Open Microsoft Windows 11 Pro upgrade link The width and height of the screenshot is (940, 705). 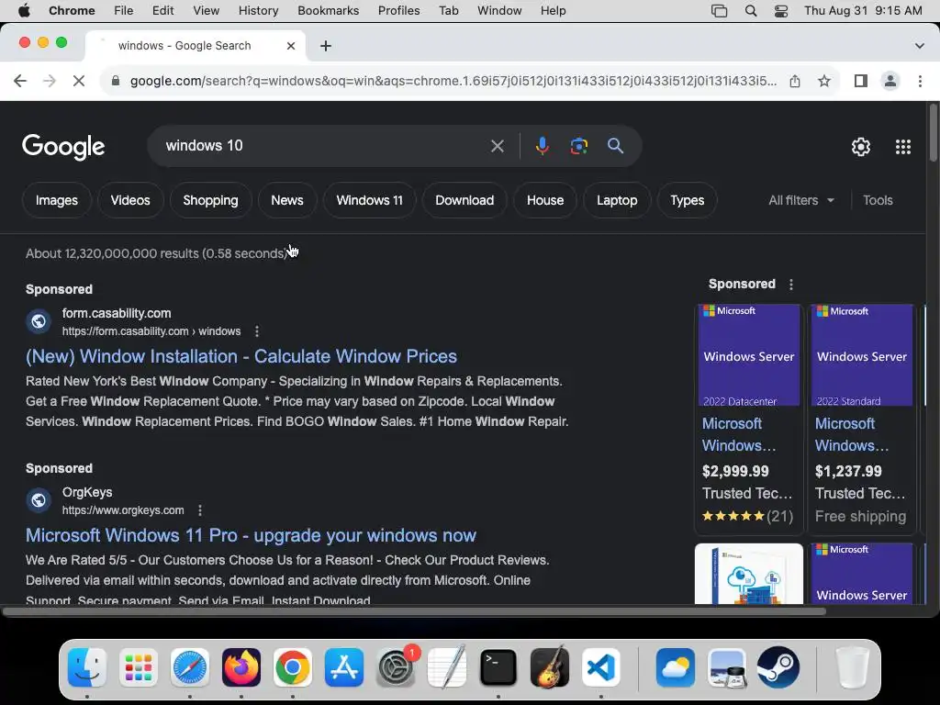[251, 535]
